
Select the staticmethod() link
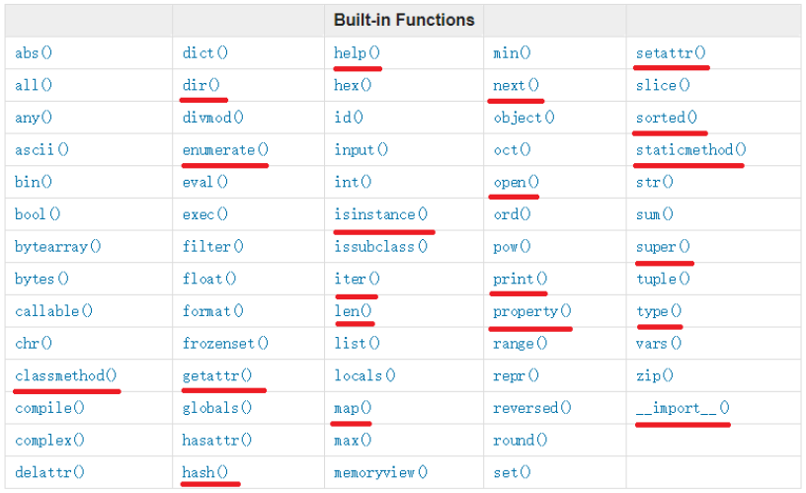tap(690, 150)
